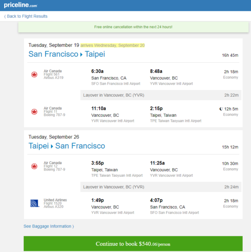Click the chevron next to See Baggage Information
This screenshot has height=252, width=251.
click(73, 226)
